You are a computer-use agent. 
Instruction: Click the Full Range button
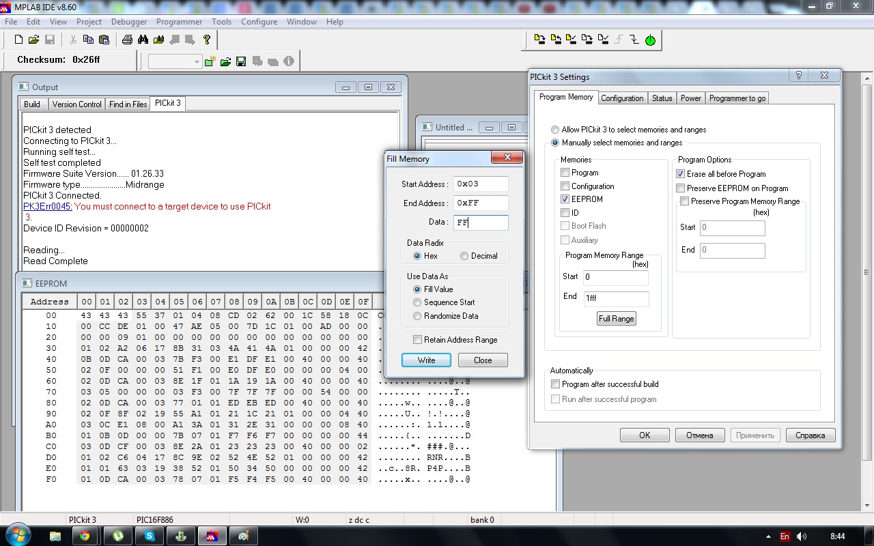(617, 319)
